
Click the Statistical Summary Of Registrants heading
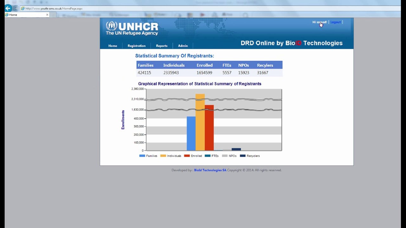tap(174, 56)
